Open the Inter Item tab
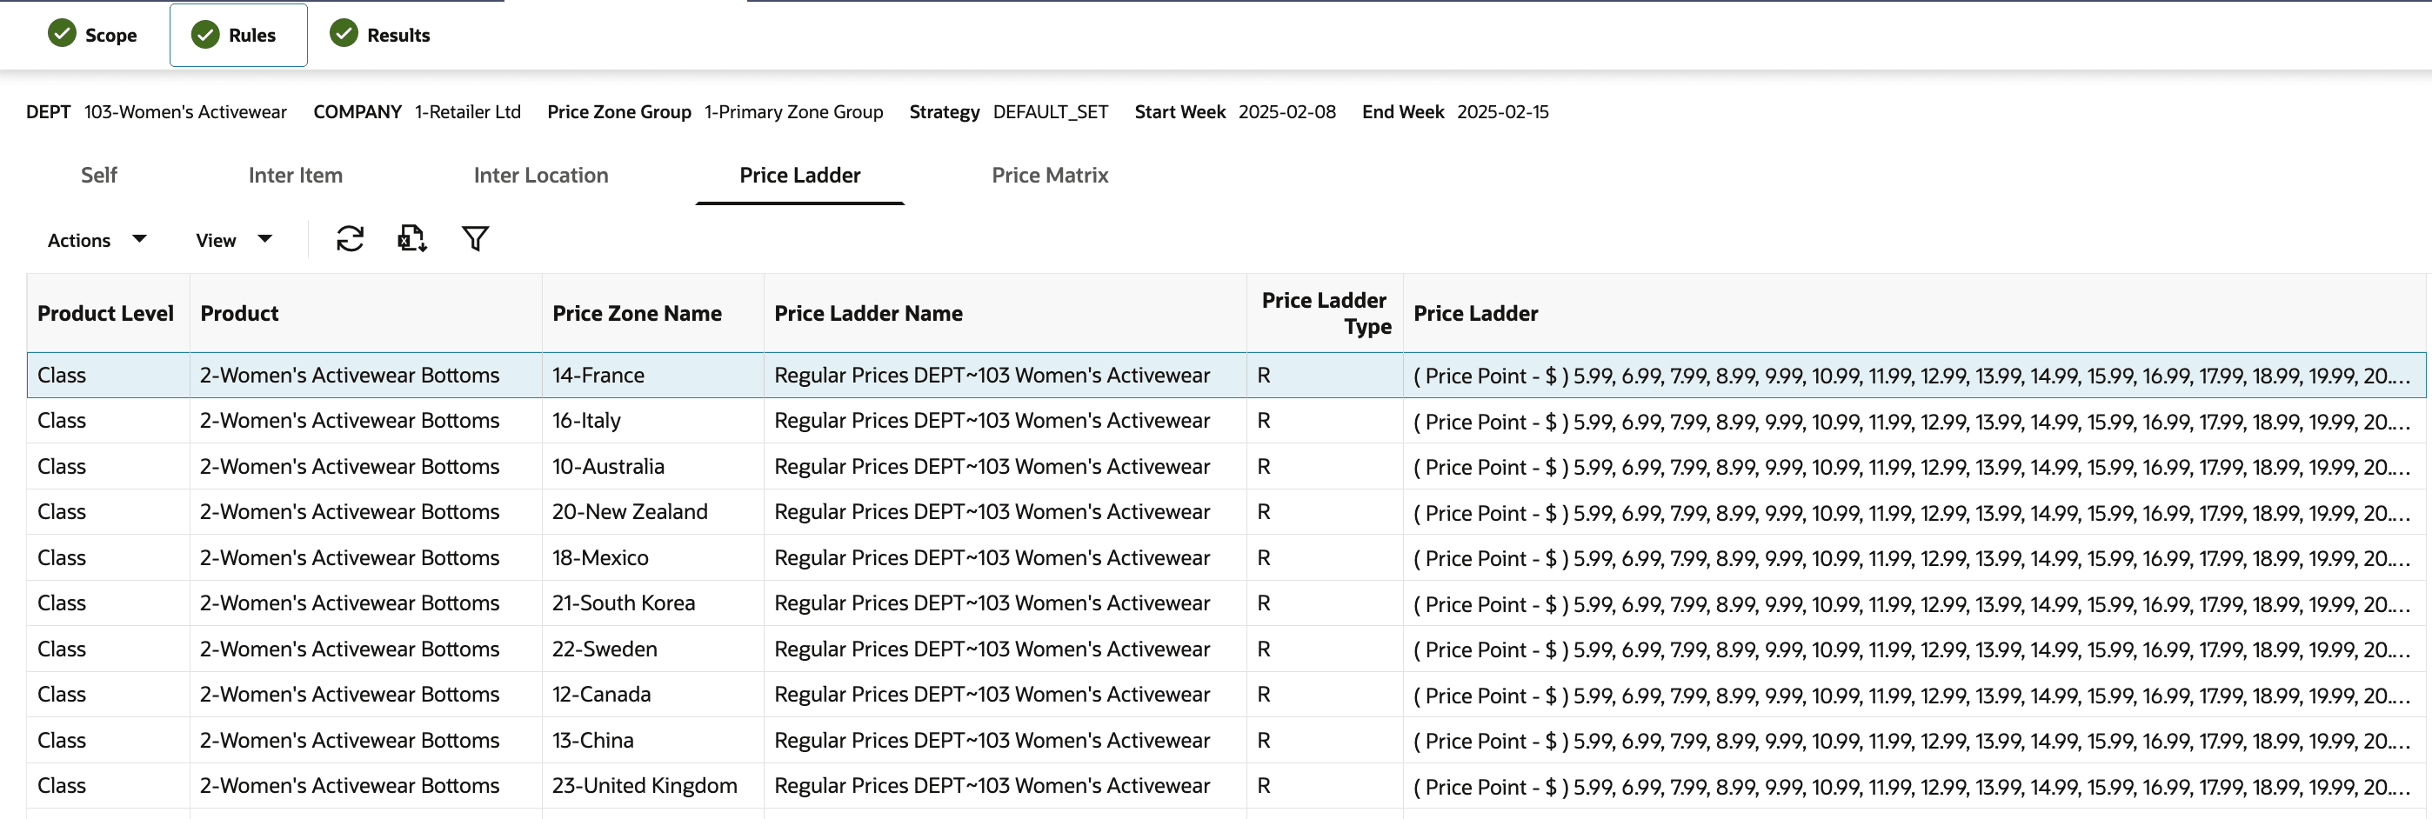The width and height of the screenshot is (2432, 819). tap(296, 176)
